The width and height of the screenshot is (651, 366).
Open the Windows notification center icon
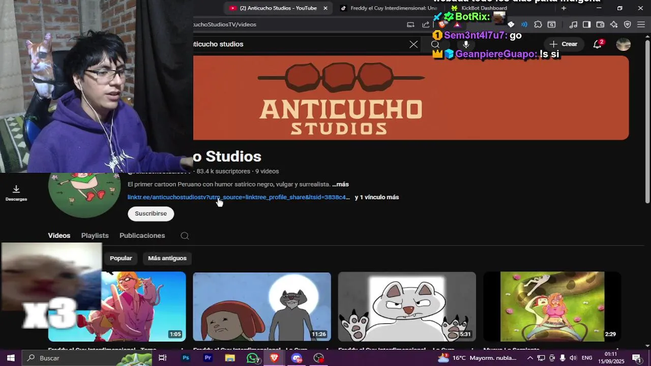[x=636, y=358]
